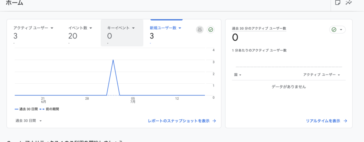Image resolution: width=364 pixels, height=142 pixels.
Task: Open アクティブ ユーザー dropdown in realtime table
Action: pyautogui.click(x=321, y=75)
